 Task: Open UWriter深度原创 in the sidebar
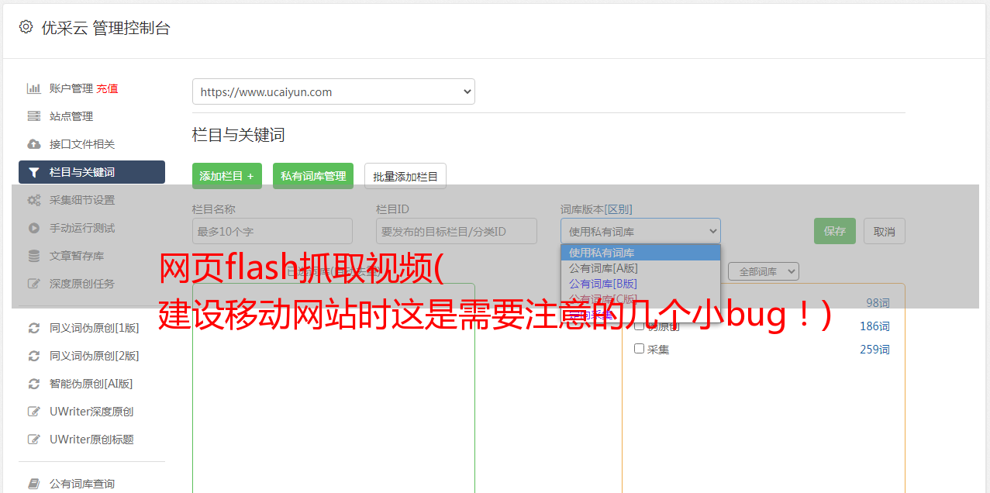tap(91, 412)
